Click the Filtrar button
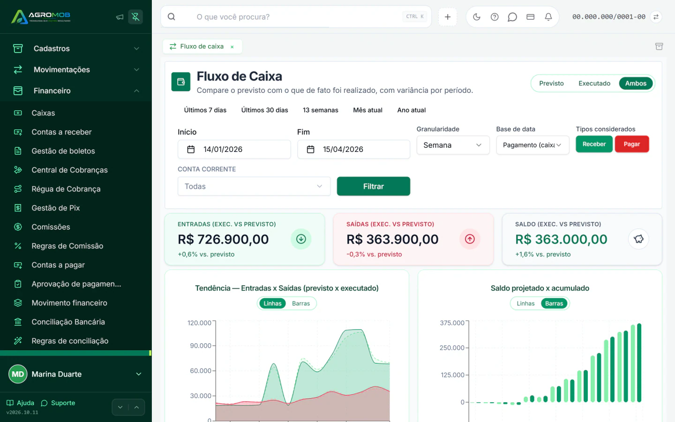675x422 pixels. 374,187
